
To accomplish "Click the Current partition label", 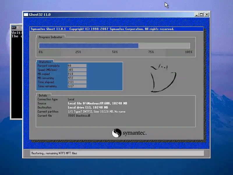I will tap(48, 112).
